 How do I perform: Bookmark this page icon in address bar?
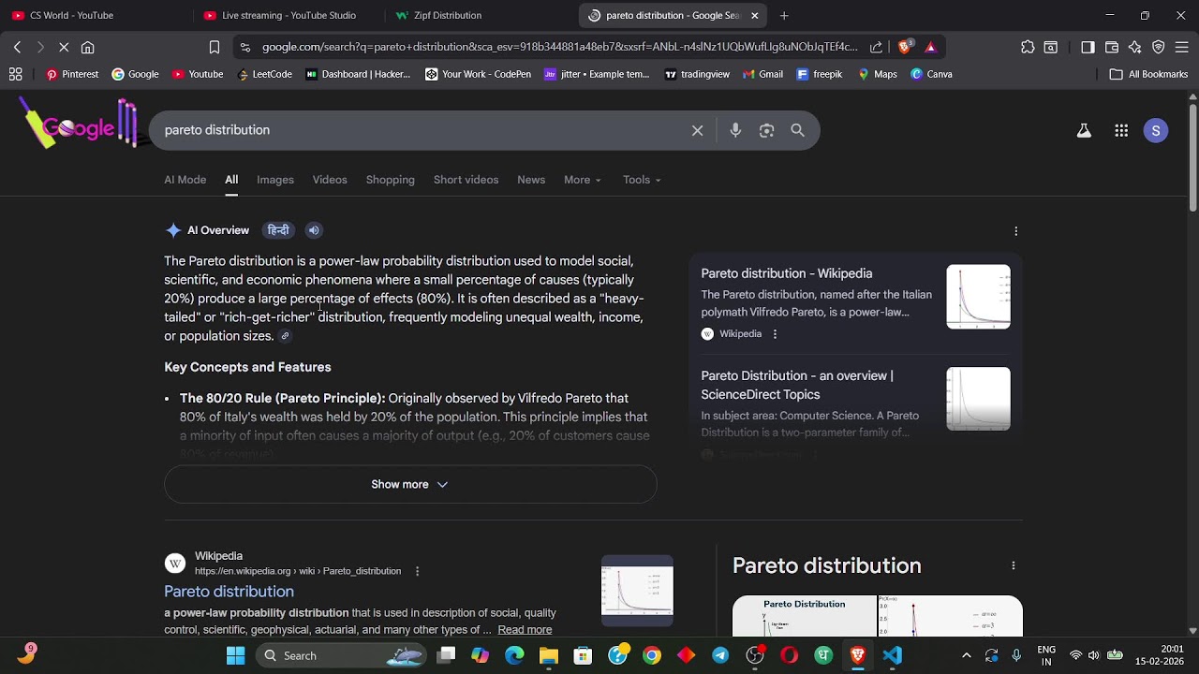click(x=215, y=47)
